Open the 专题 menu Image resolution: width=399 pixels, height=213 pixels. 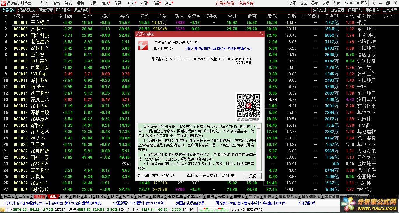(x=93, y=3)
